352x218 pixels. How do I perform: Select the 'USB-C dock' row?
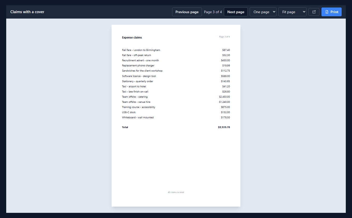pyautogui.click(x=176, y=112)
